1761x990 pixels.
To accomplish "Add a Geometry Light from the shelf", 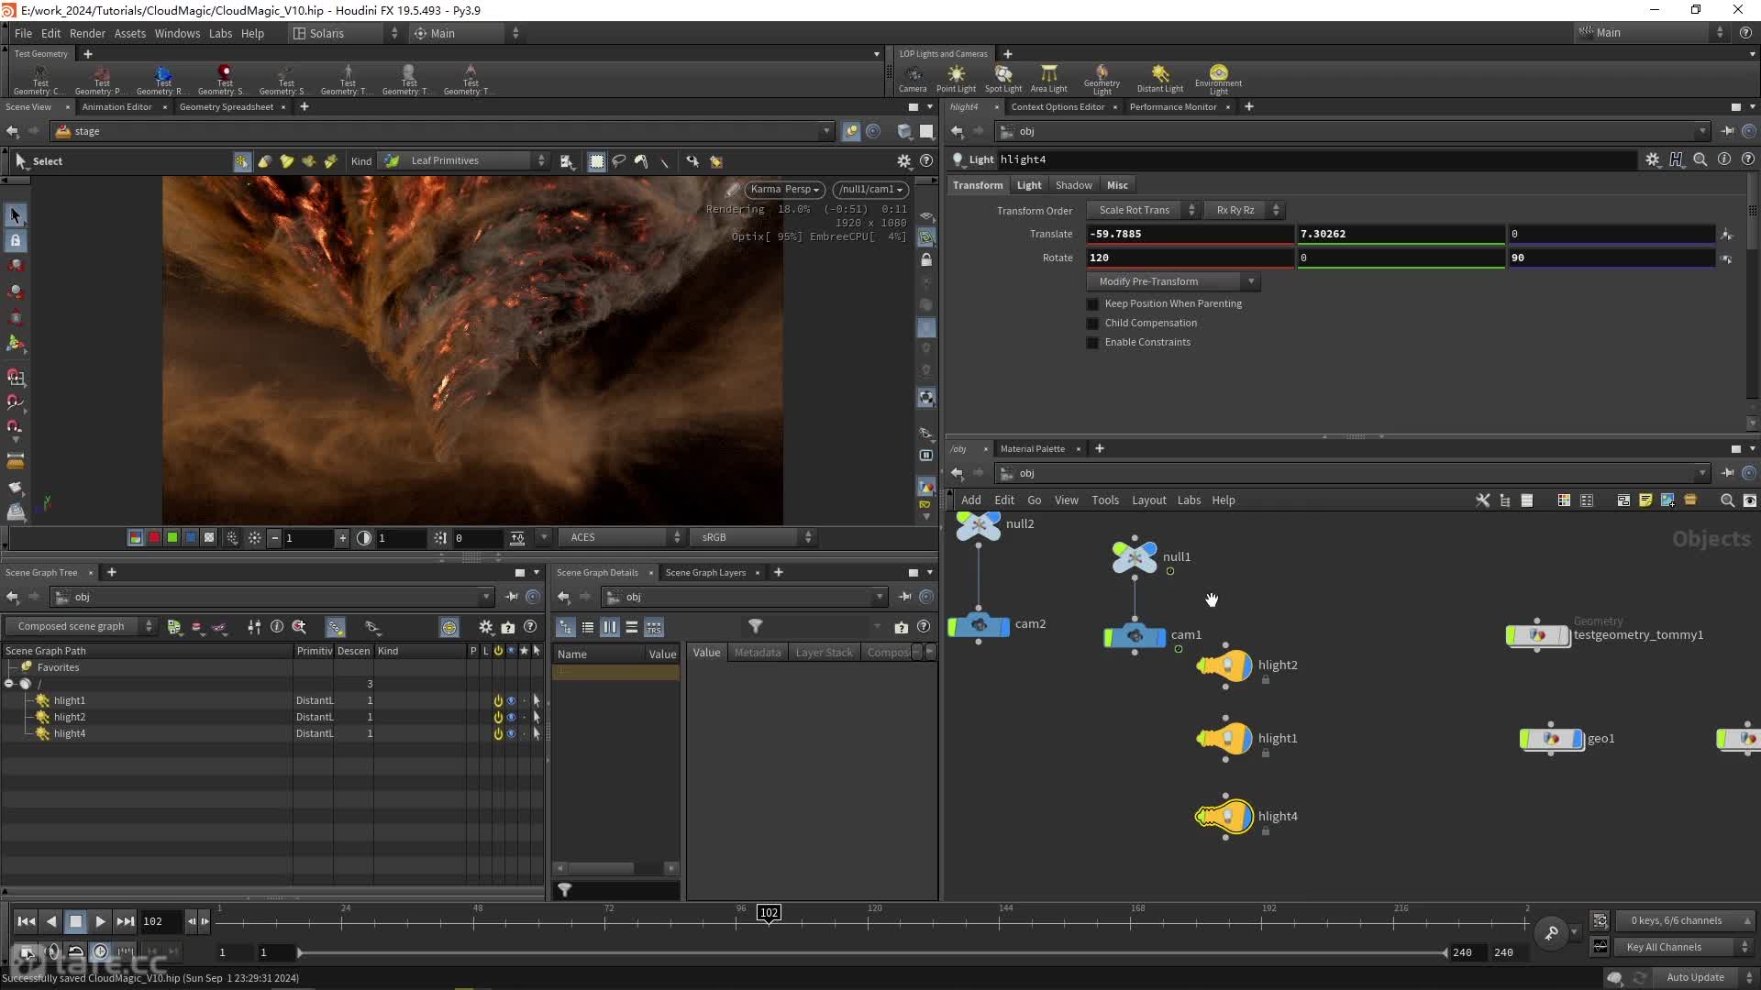I will tap(1102, 80).
